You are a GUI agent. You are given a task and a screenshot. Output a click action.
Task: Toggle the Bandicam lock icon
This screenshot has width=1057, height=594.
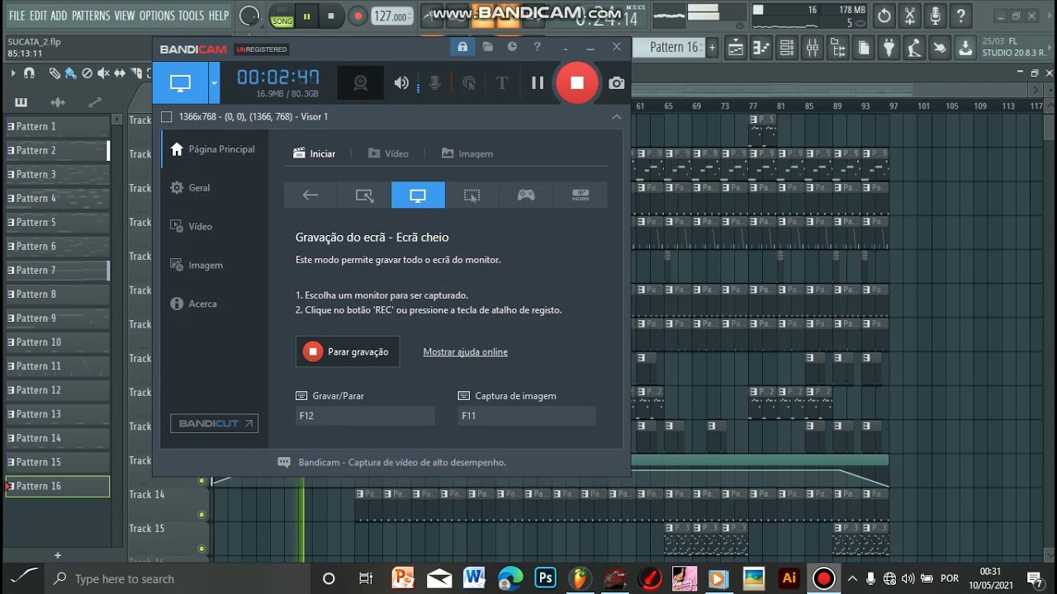[x=462, y=47]
